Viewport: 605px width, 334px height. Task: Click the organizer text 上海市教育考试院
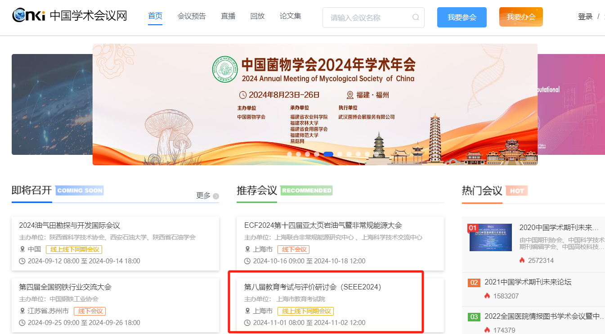click(x=300, y=299)
